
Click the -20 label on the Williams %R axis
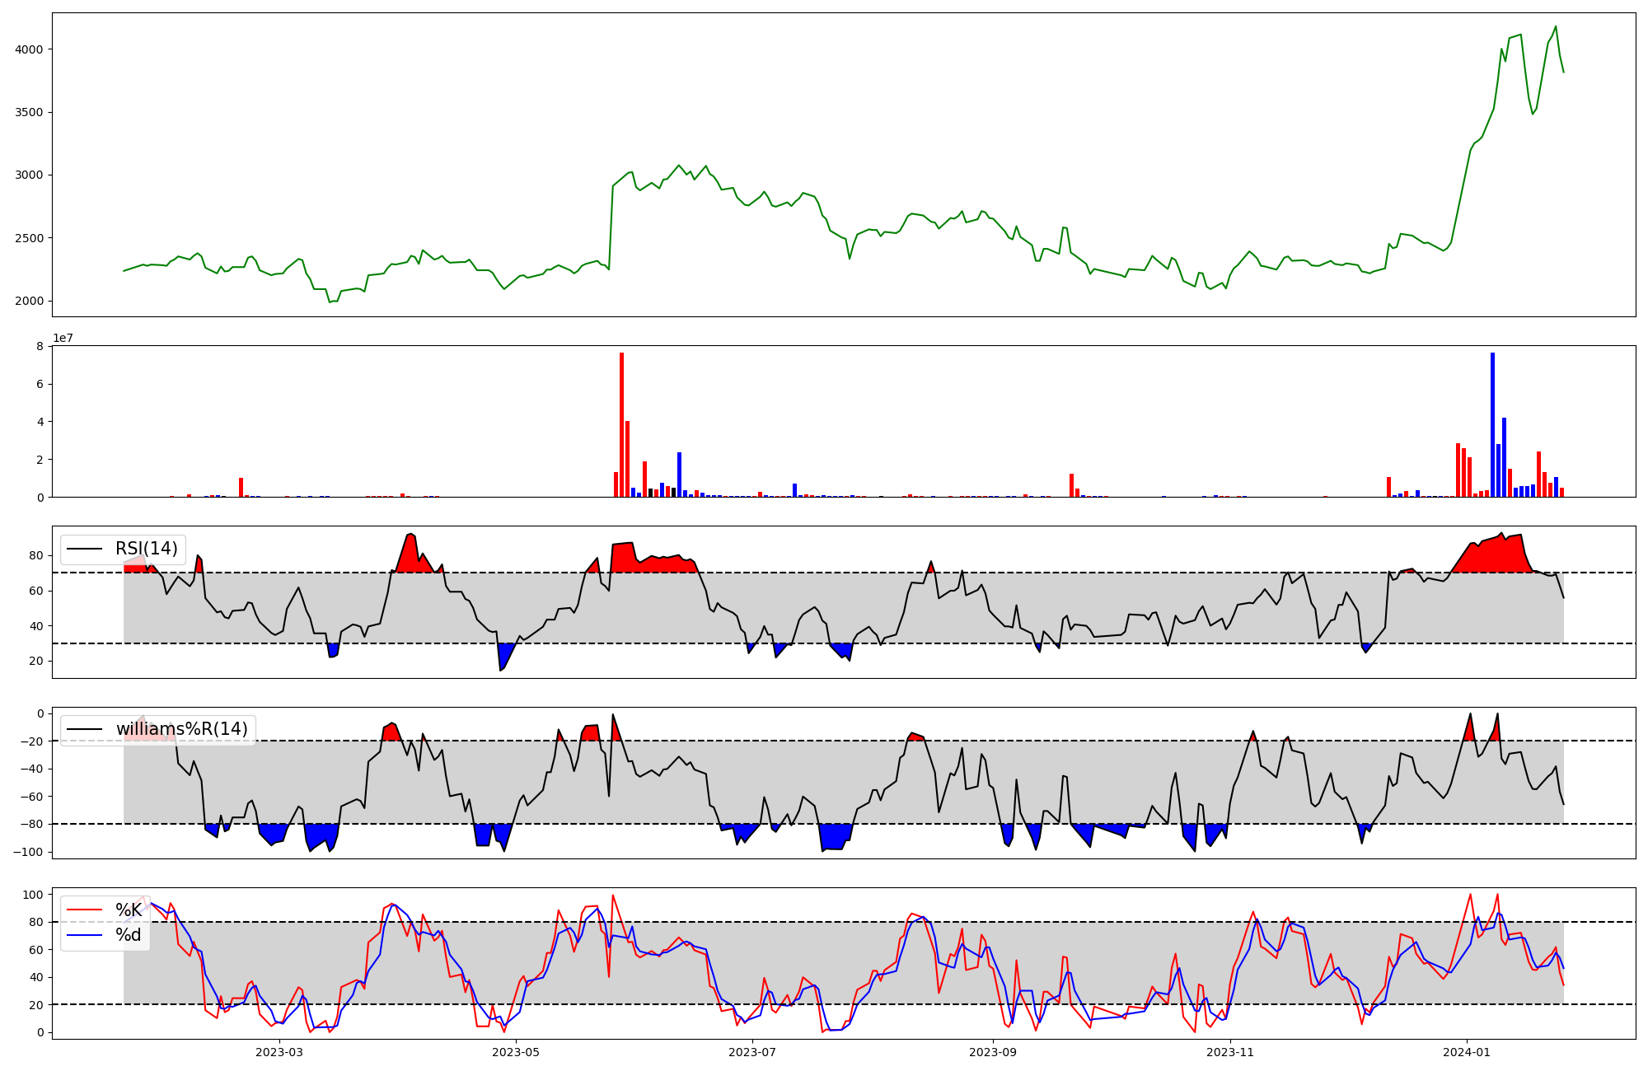(31, 741)
